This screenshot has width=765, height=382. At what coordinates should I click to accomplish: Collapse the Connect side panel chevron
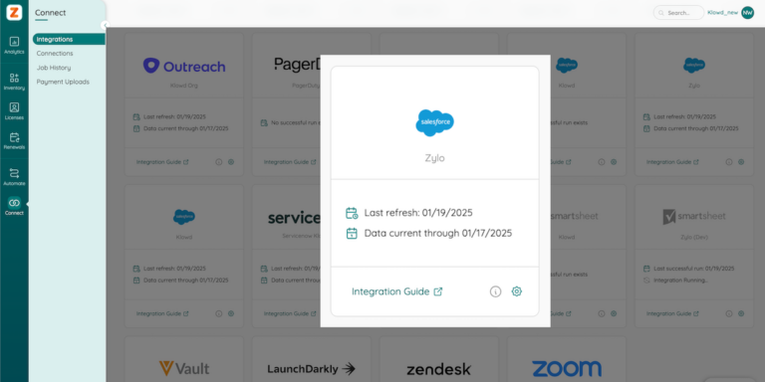coord(105,25)
